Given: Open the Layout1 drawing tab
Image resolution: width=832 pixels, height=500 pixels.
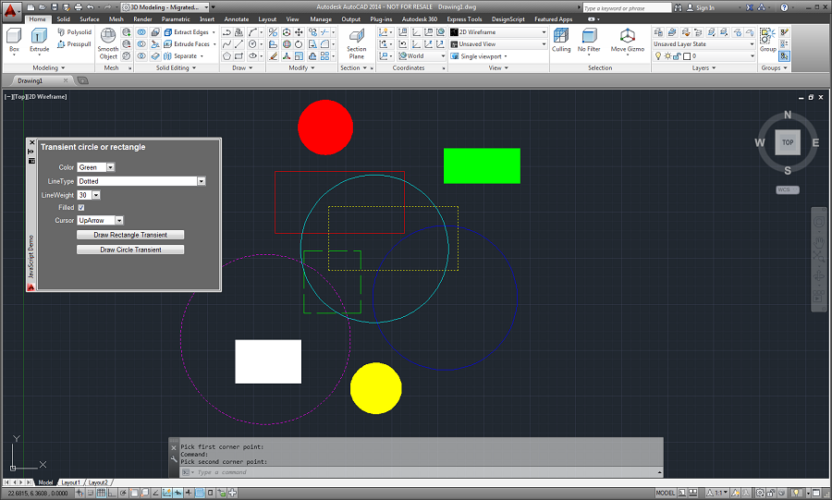Looking at the screenshot, I should [x=70, y=482].
